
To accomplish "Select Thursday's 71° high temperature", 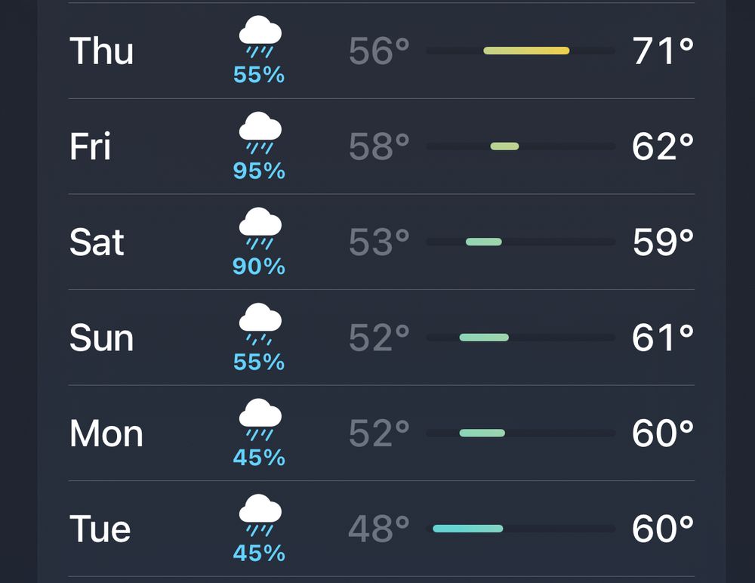I will tap(663, 51).
